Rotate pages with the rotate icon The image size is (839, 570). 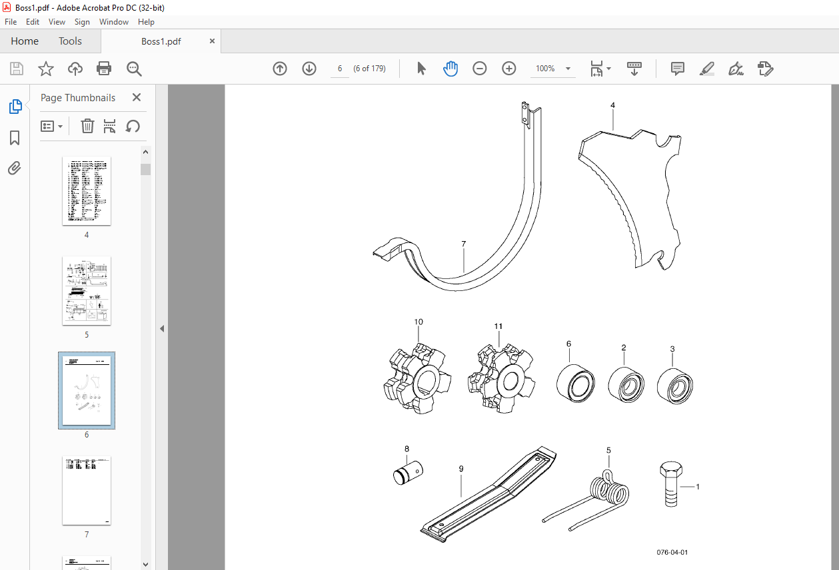click(x=133, y=126)
